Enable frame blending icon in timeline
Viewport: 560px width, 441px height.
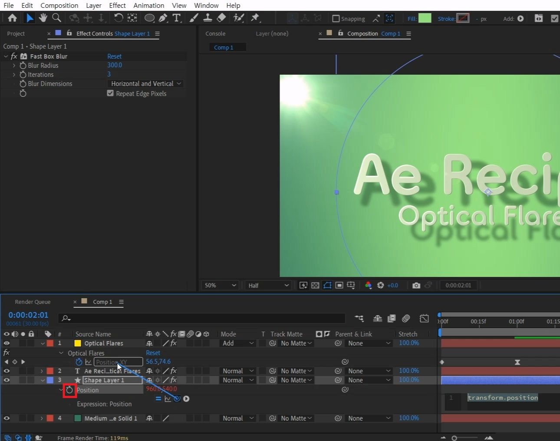coord(392,319)
